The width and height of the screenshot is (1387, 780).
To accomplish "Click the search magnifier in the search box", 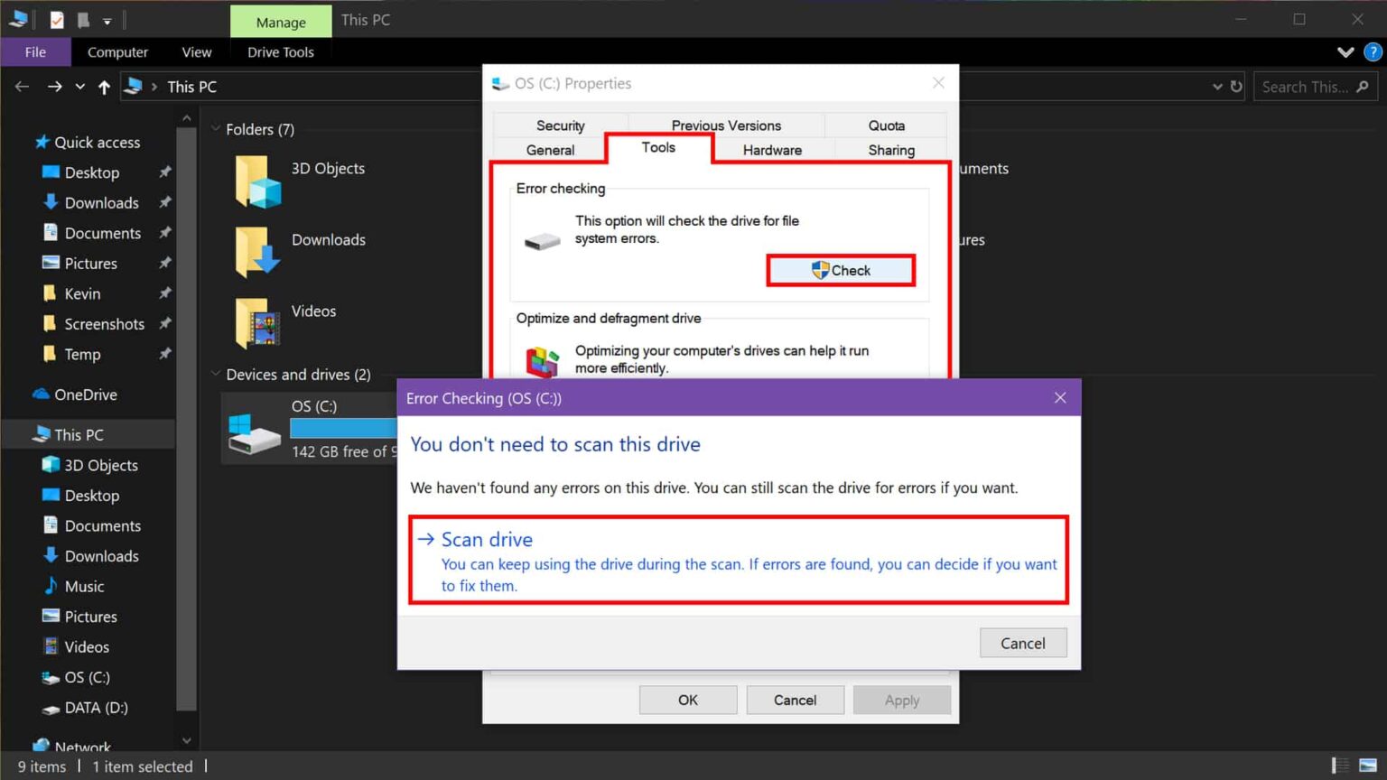I will (x=1364, y=86).
